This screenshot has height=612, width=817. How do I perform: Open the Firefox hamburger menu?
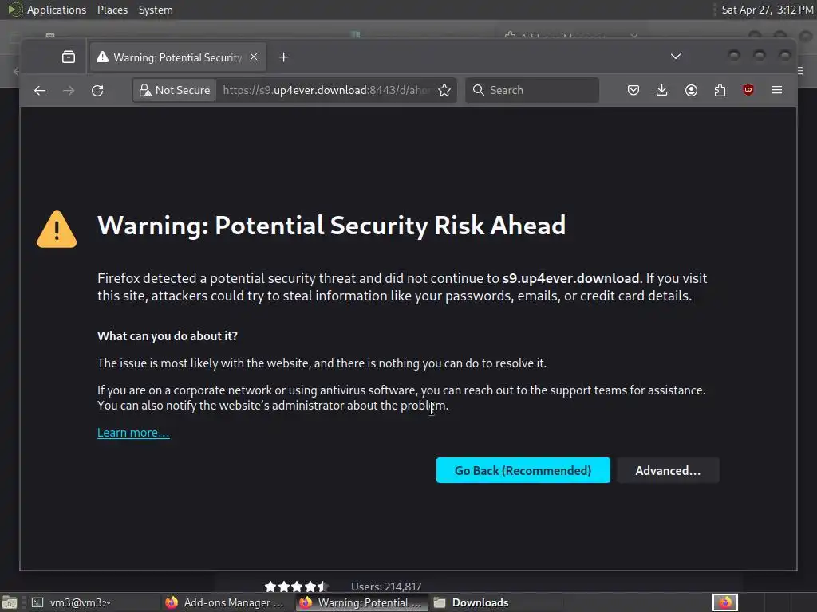tap(777, 90)
